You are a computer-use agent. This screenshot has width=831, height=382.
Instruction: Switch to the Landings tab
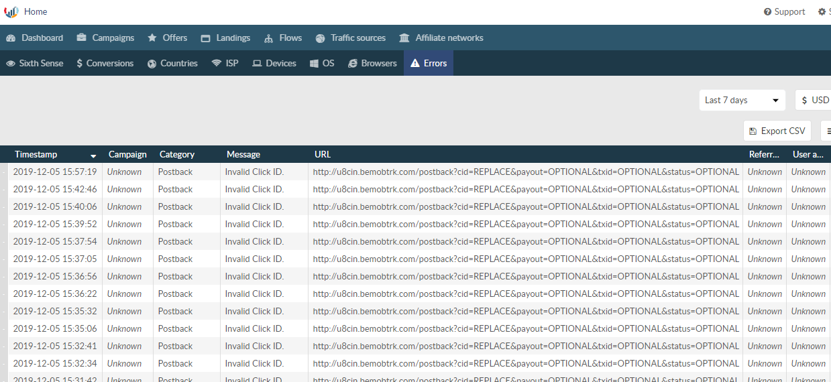[225, 38]
